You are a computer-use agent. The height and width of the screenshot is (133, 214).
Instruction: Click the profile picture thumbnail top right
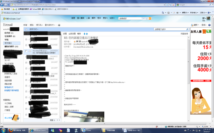pyautogui.click(x=208, y=18)
